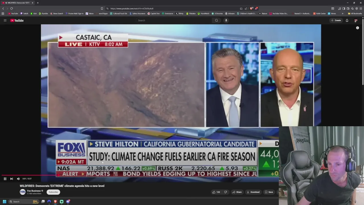
Task: Click the page vertical scrollbar
Action: [363, 51]
